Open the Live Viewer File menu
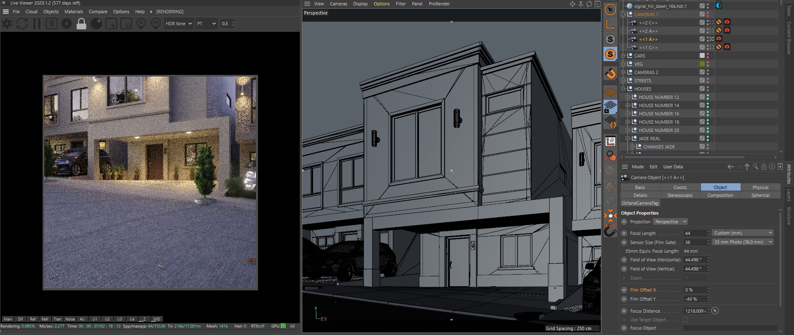Screen dimensions: 794x335 [x=16, y=12]
